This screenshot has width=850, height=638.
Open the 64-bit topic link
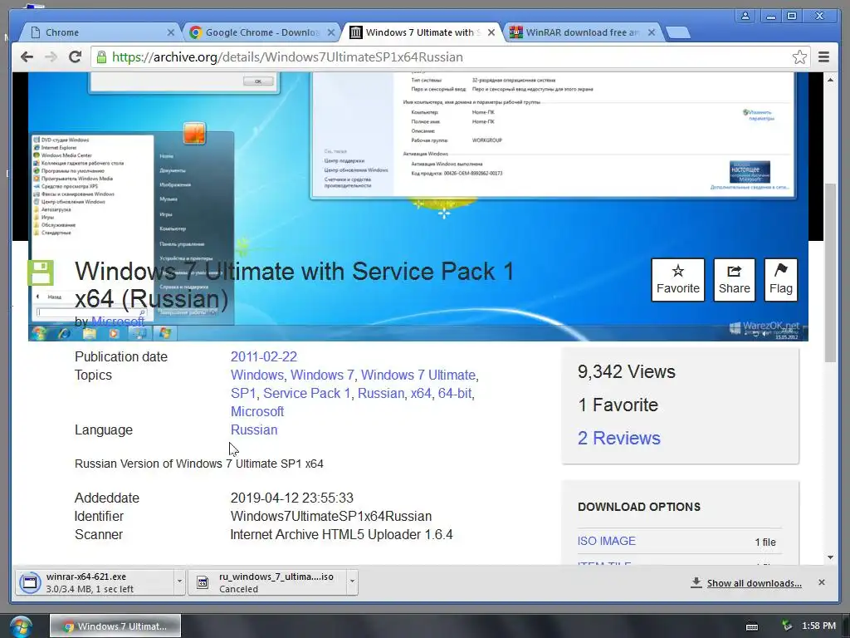point(454,393)
